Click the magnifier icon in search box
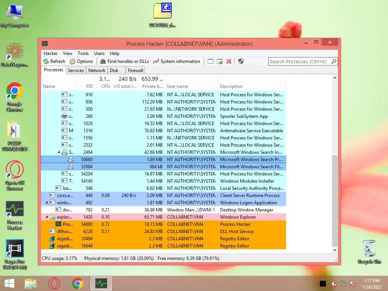 tap(334, 61)
